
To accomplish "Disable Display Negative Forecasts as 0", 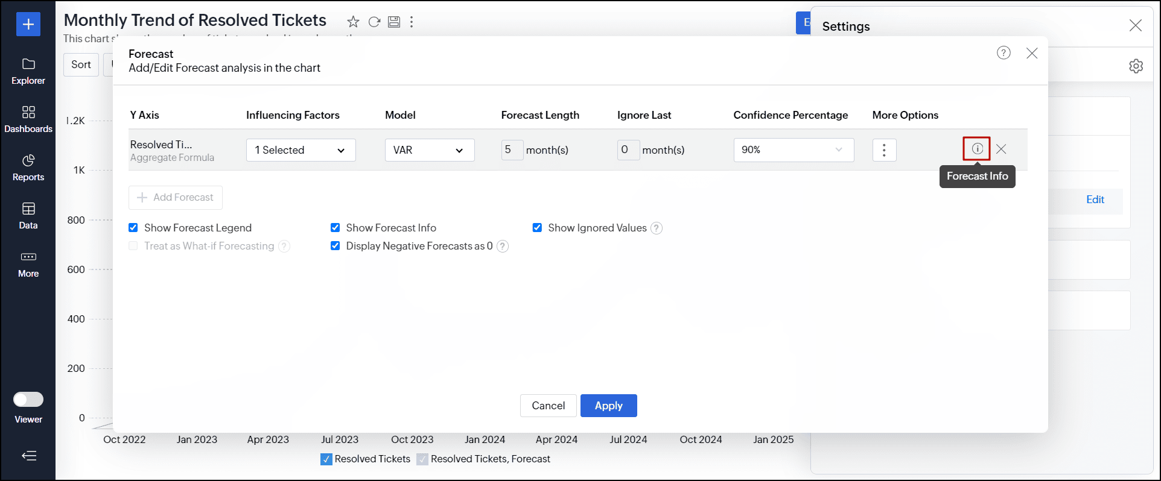I will (336, 246).
